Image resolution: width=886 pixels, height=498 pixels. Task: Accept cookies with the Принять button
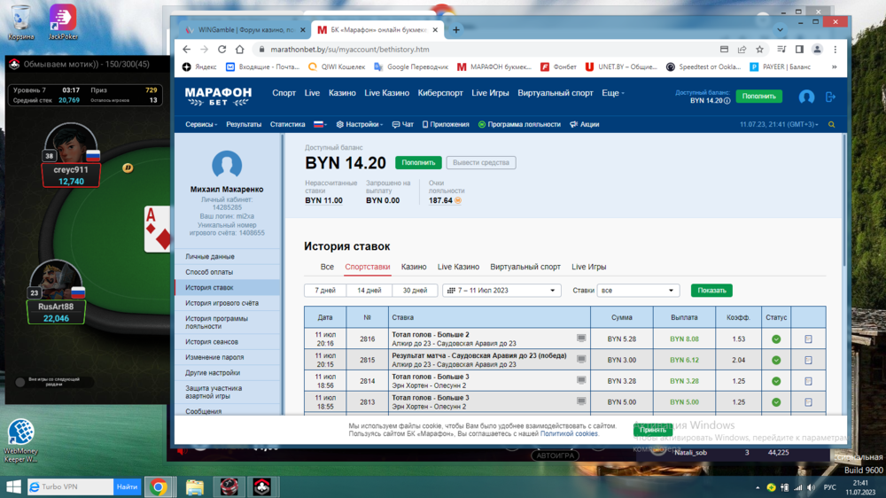click(x=652, y=430)
